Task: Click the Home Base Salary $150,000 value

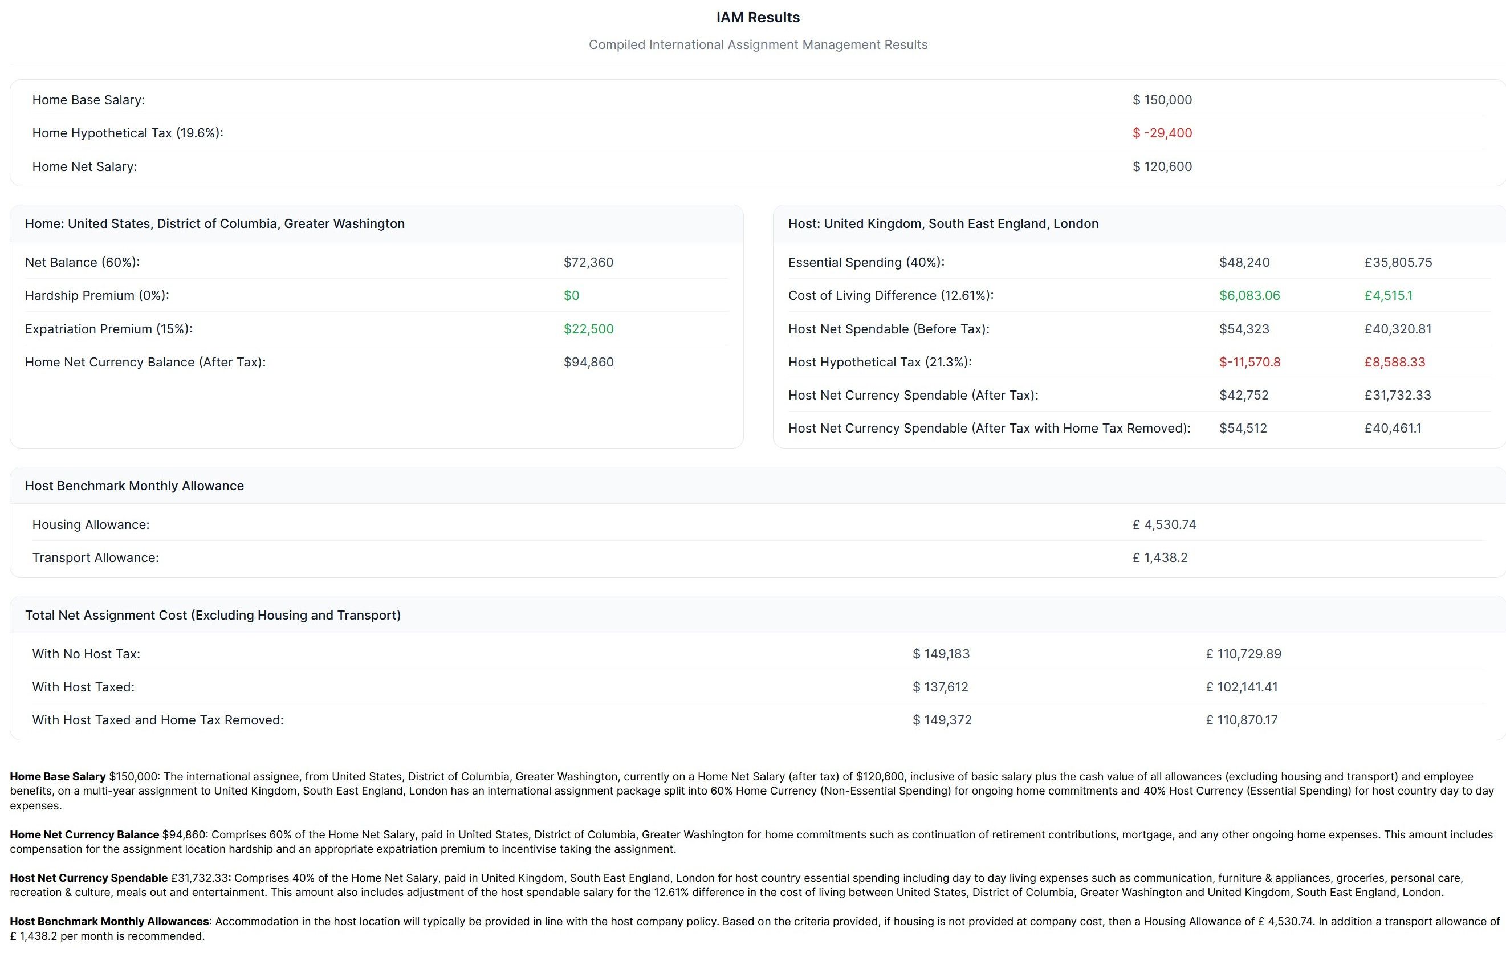Action: pyautogui.click(x=1161, y=100)
